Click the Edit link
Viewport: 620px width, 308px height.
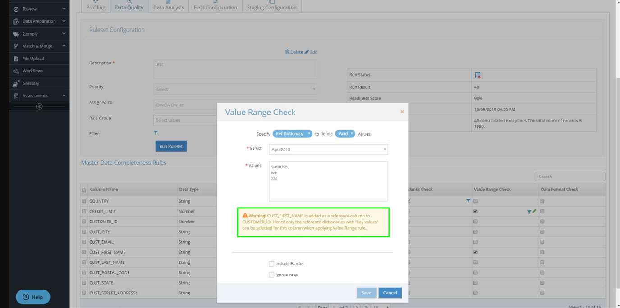tap(314, 52)
